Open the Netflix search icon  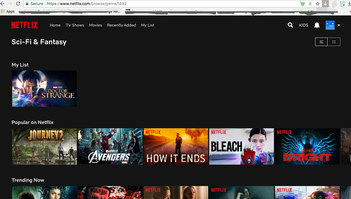click(290, 25)
